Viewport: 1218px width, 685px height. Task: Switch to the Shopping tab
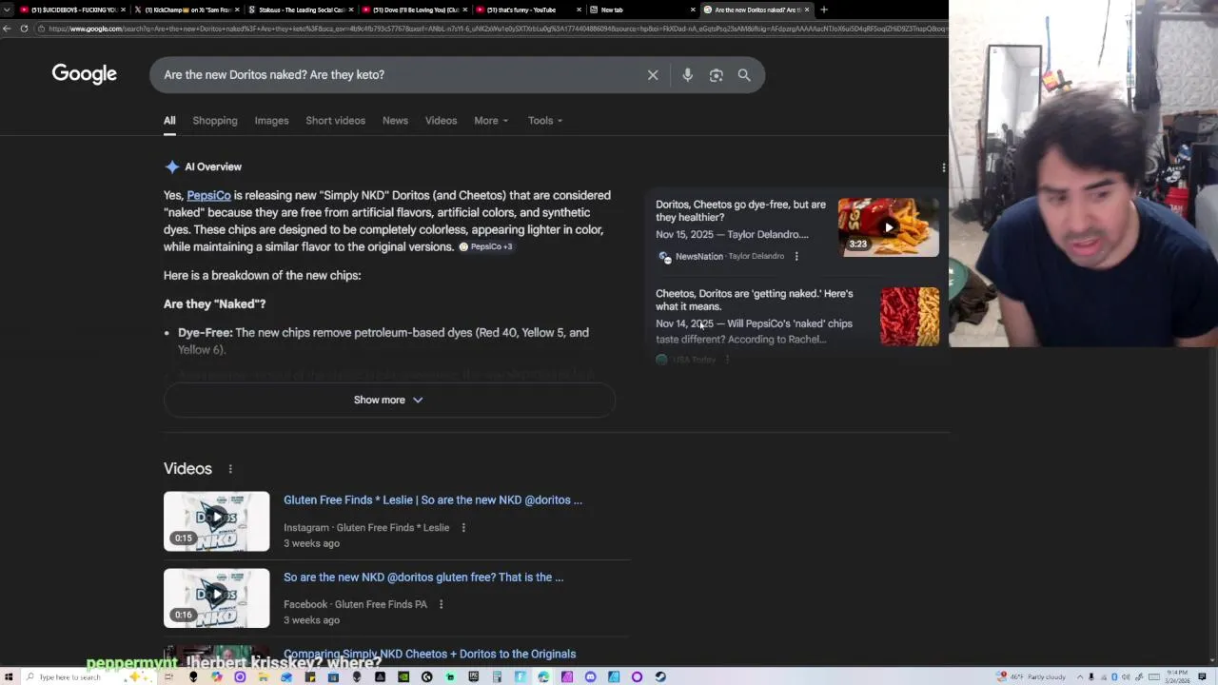click(x=215, y=121)
